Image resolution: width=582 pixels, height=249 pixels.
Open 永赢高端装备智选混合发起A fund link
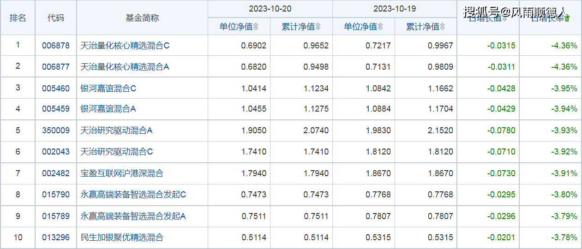click(x=133, y=216)
